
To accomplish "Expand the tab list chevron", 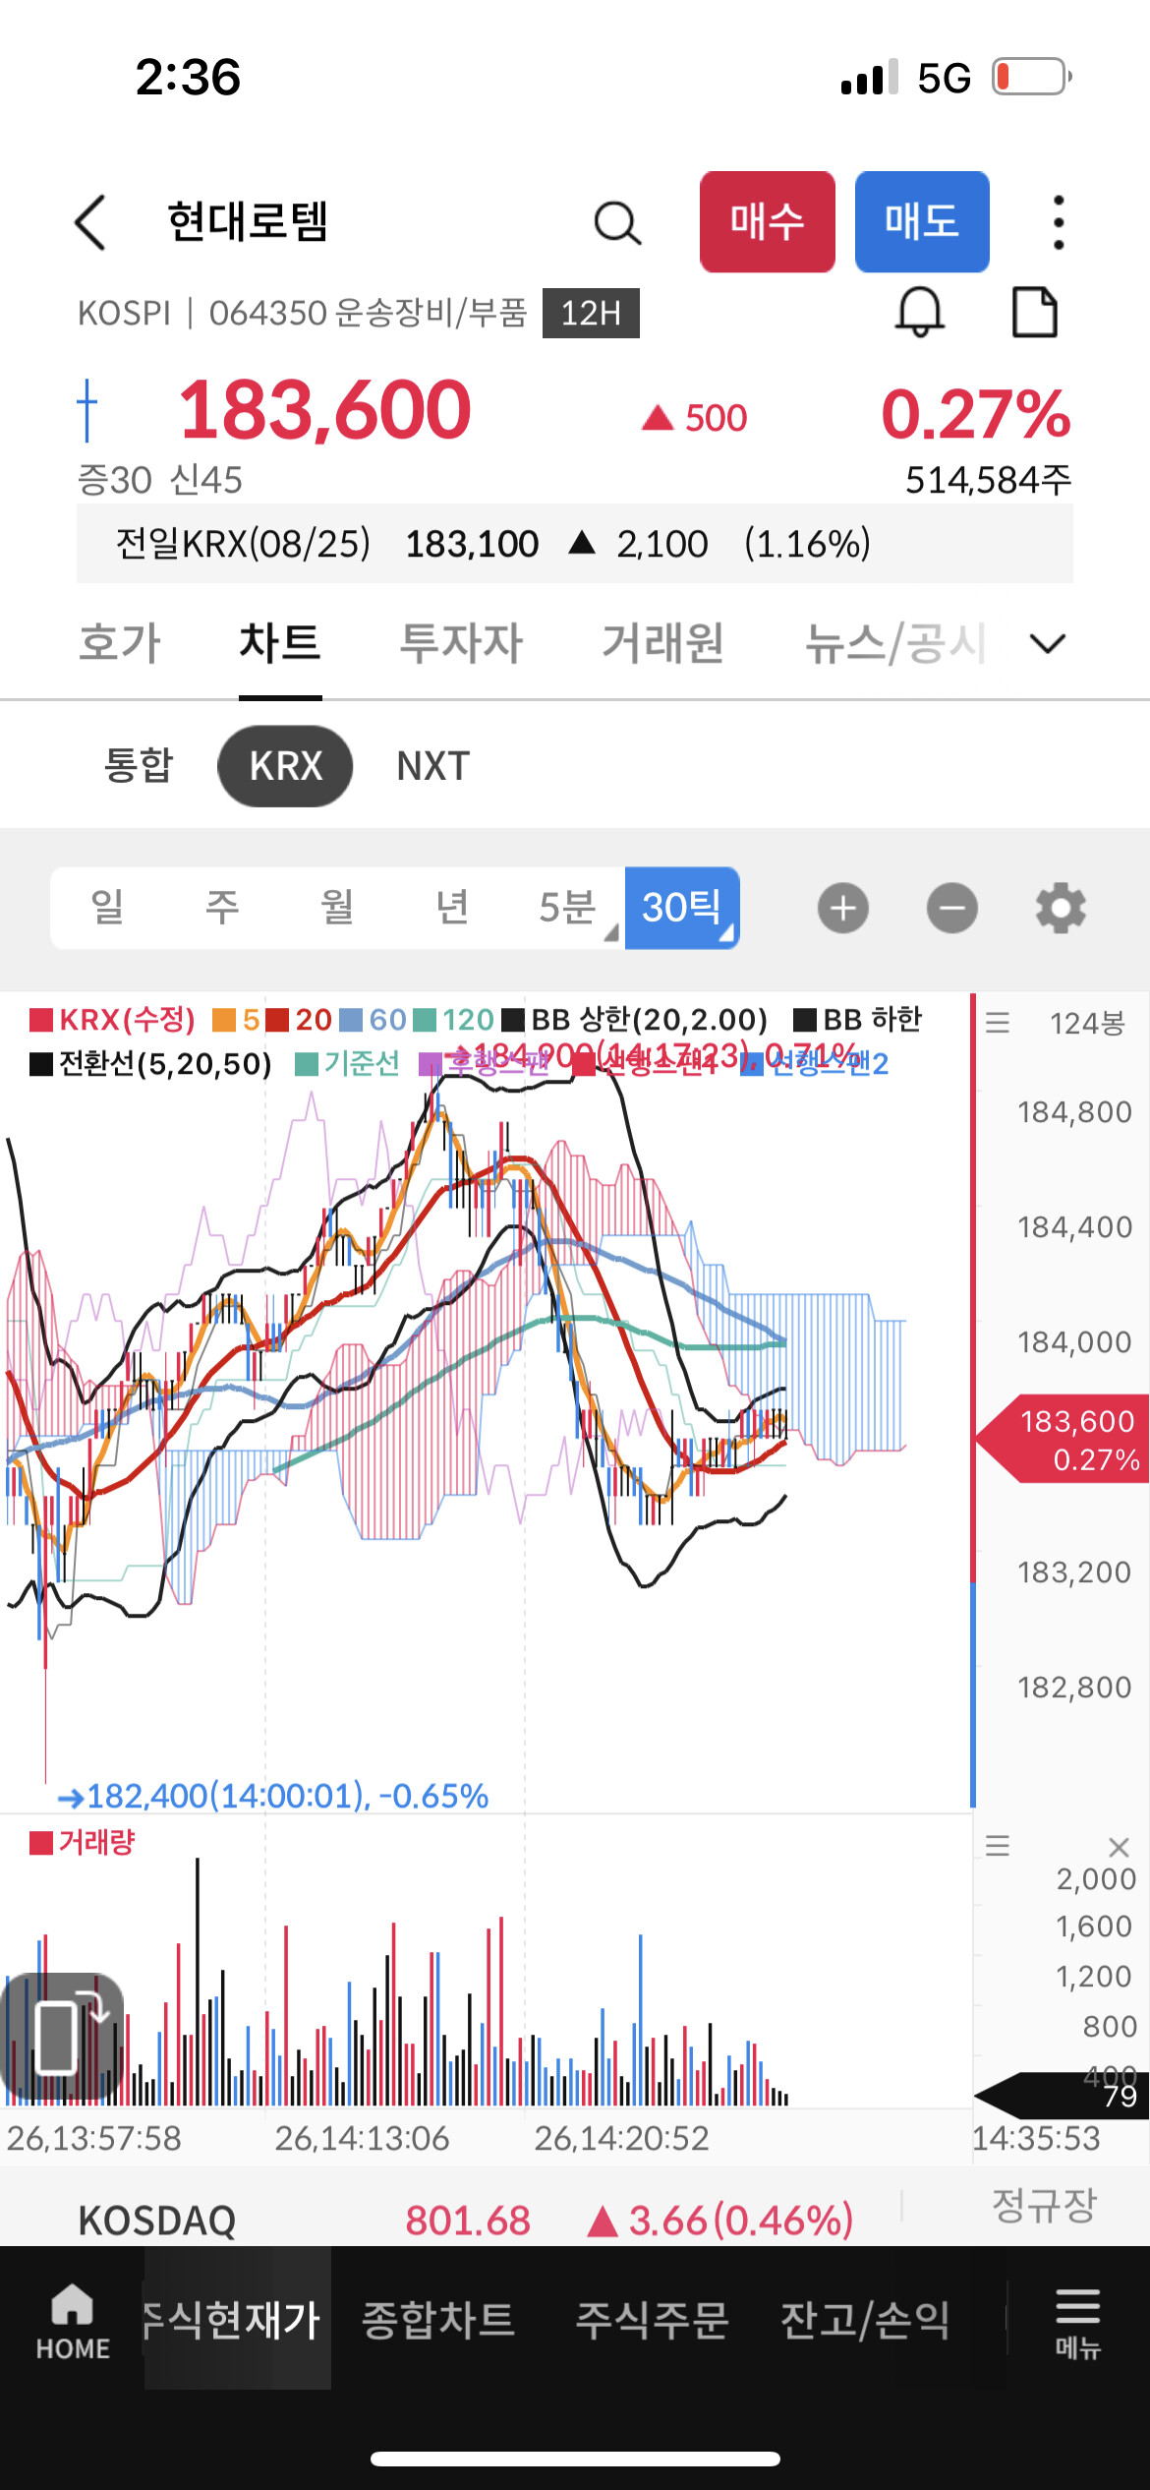I will pyautogui.click(x=1047, y=644).
